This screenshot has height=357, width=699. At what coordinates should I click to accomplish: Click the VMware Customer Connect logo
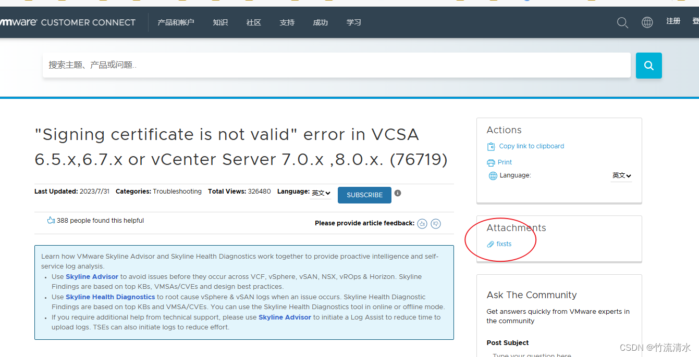[68, 22]
